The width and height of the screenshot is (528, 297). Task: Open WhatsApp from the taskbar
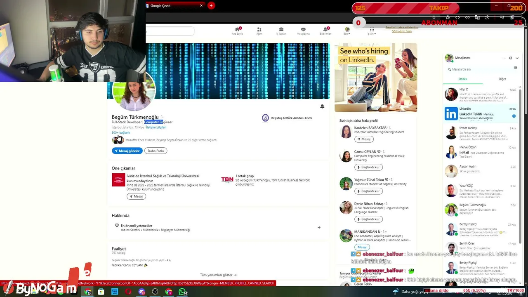coord(182,292)
